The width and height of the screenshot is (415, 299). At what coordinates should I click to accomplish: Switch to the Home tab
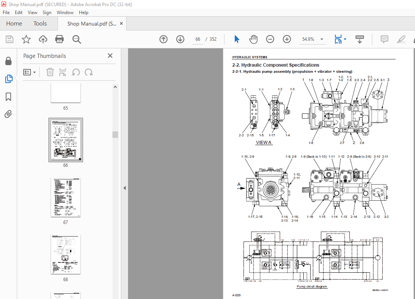pyautogui.click(x=14, y=24)
